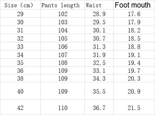The width and height of the screenshot is (155, 115).
Task: Click size 35 cell
Action: [20, 62]
